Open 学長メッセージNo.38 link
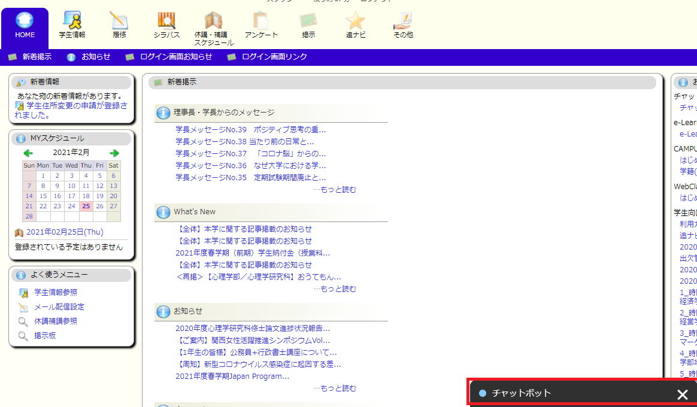Image resolution: width=697 pixels, height=407 pixels. (x=245, y=142)
